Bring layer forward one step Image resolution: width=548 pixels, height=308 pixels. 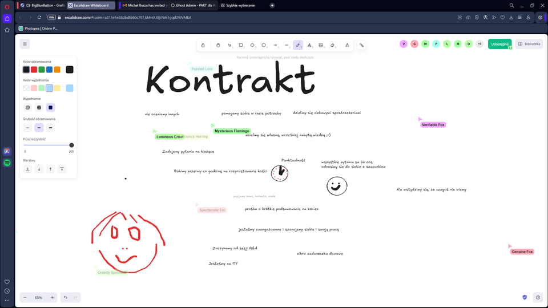[x=50, y=169]
